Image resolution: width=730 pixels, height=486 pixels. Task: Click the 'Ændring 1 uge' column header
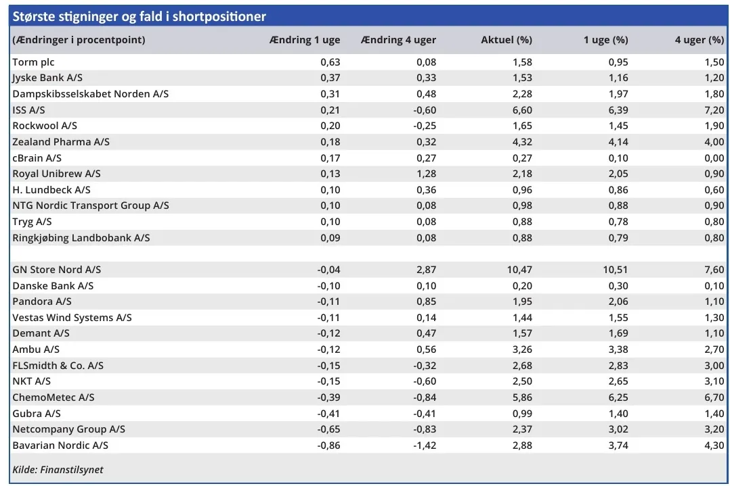click(304, 40)
